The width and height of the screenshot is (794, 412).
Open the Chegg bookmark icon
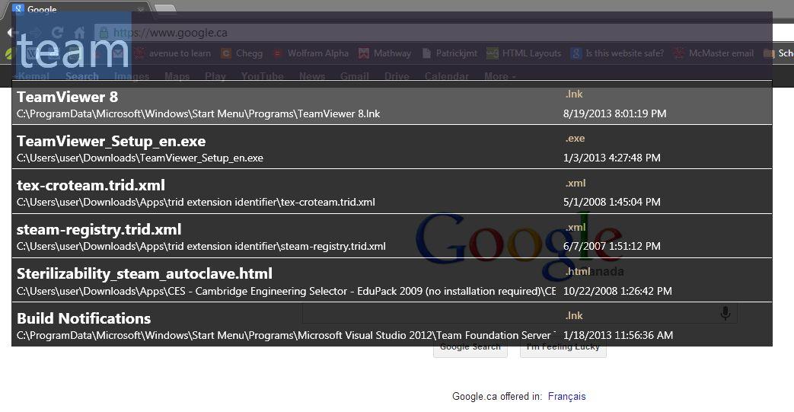226,53
